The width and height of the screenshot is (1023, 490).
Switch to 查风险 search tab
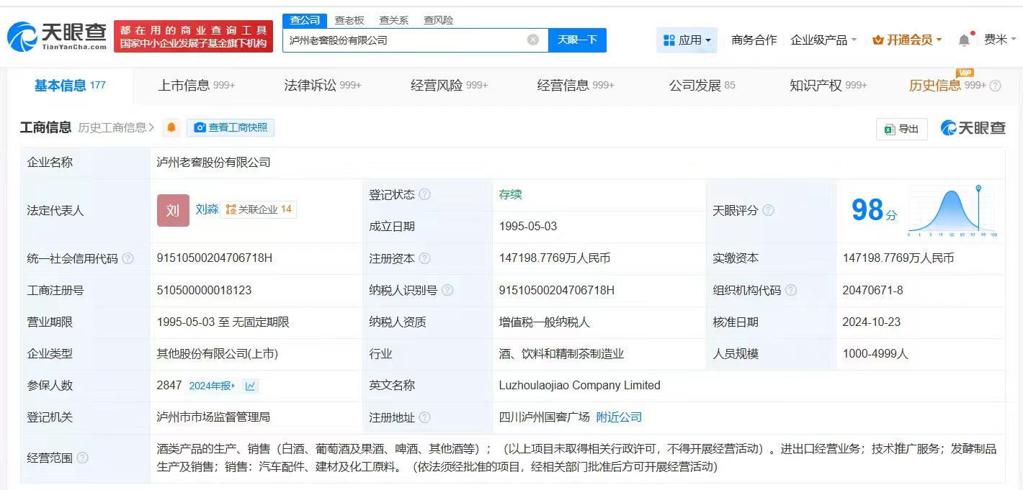pos(439,20)
